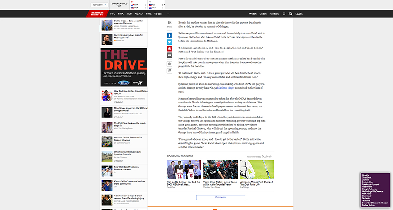Viewport: 393px width, 210px height.
Task: Open DeAndre Jordan dissed Dallas story
Action: pyautogui.click(x=131, y=93)
